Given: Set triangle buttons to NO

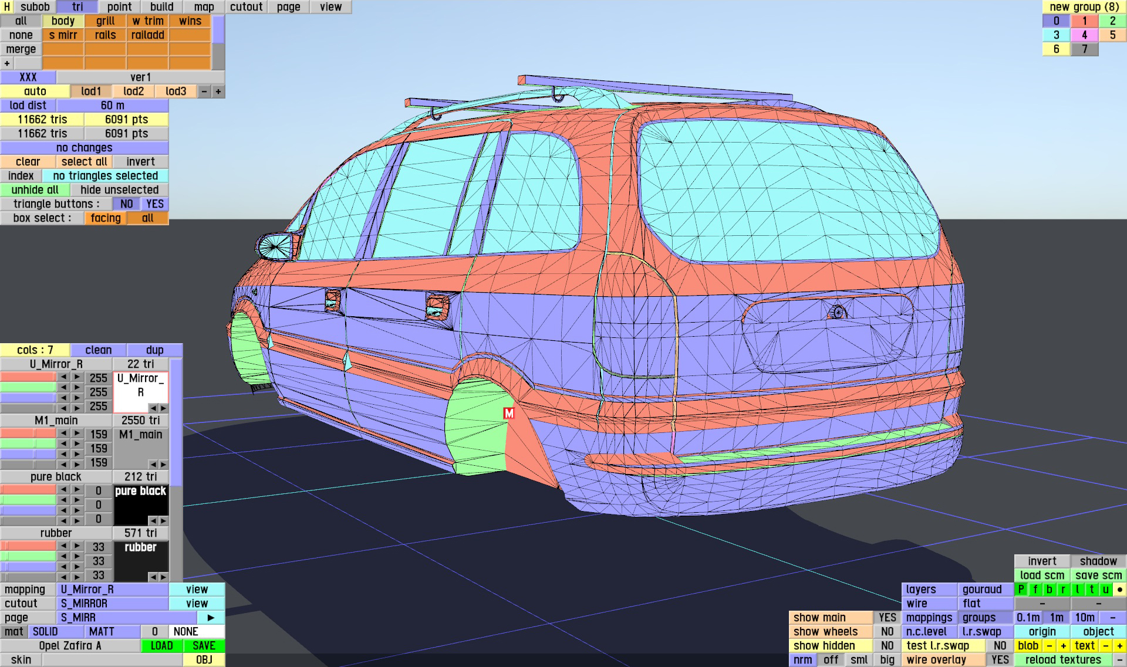Looking at the screenshot, I should click(126, 204).
